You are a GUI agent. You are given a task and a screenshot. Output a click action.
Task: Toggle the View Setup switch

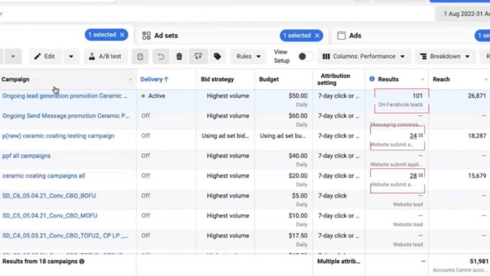(x=305, y=56)
